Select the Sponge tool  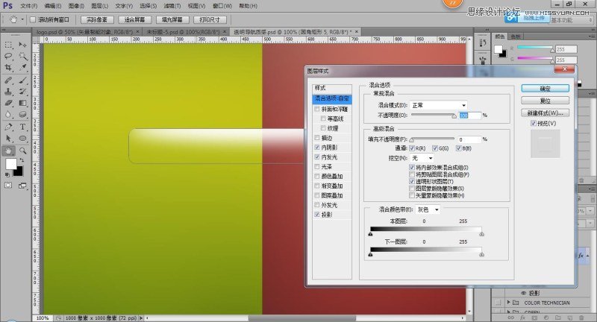click(x=22, y=115)
